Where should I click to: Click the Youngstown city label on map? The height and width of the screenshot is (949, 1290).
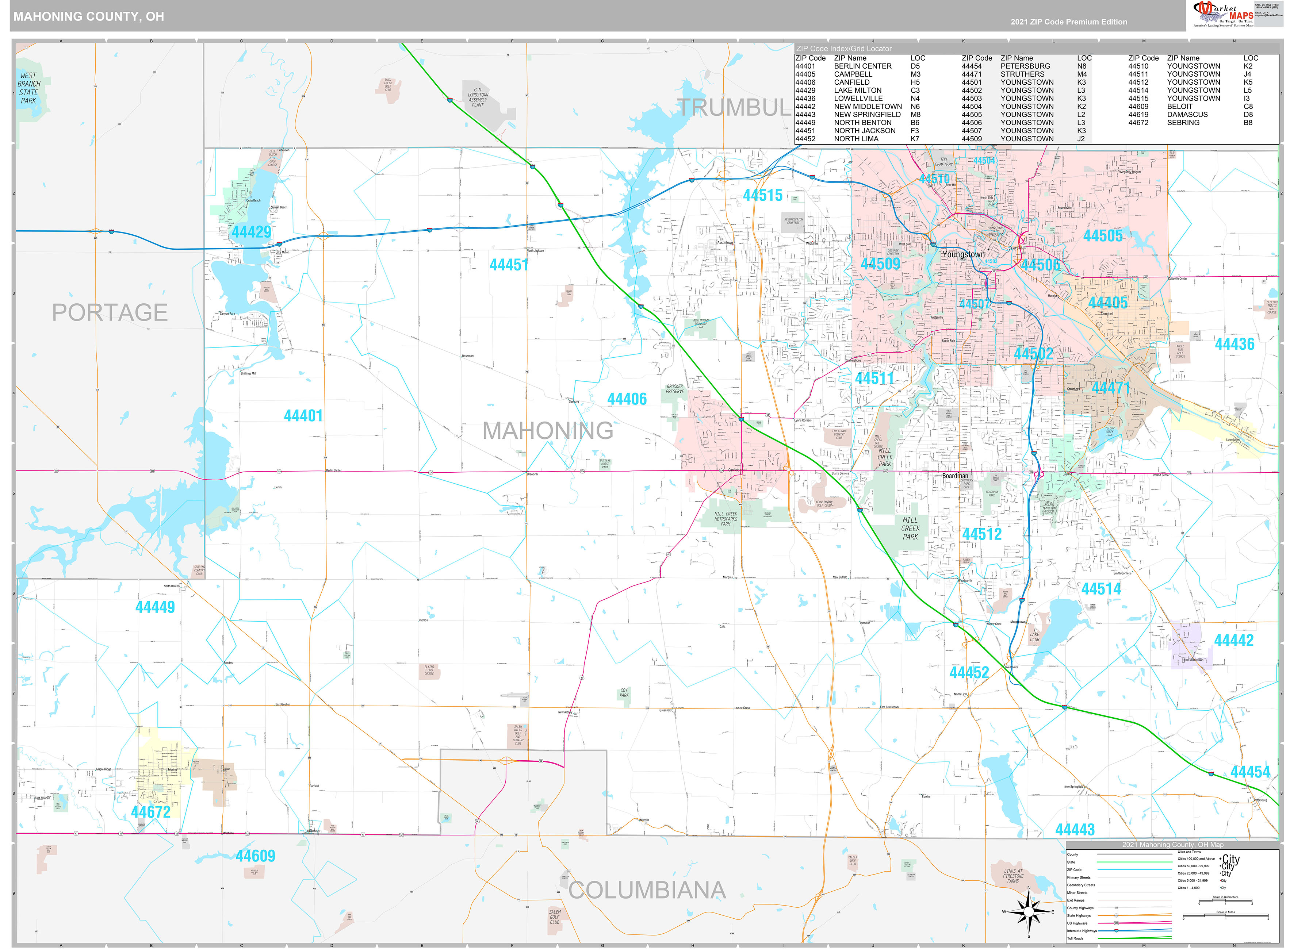coord(963,254)
